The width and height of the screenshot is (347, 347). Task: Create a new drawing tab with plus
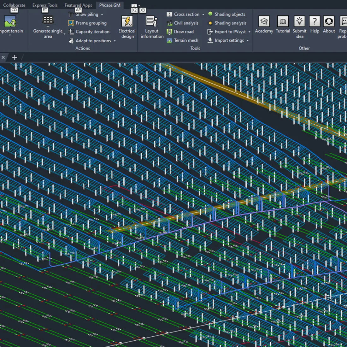[x=15, y=57]
